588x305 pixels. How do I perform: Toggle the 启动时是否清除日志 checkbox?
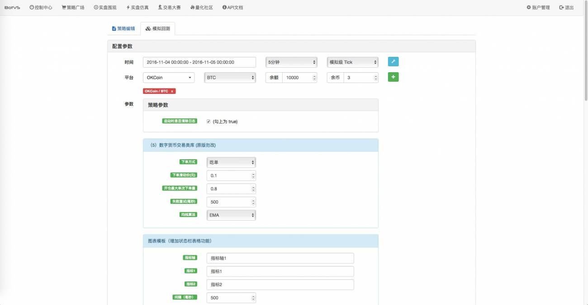pos(209,121)
